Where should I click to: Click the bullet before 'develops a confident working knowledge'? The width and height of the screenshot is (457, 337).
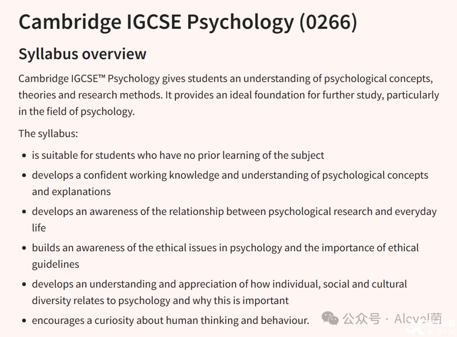point(24,175)
